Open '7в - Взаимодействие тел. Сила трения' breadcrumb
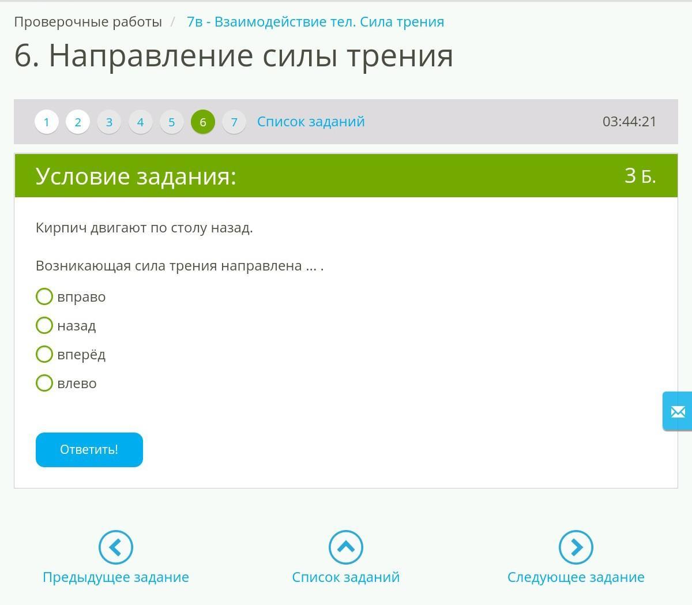This screenshot has height=605, width=692. click(x=315, y=22)
